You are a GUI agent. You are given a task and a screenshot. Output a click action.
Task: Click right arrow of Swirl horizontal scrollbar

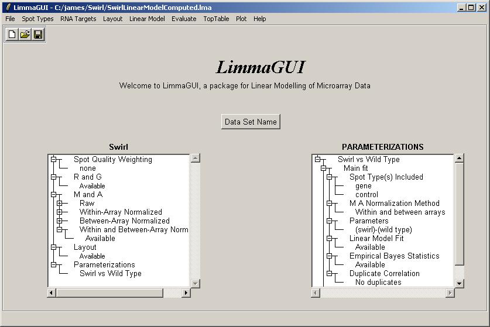click(186, 292)
